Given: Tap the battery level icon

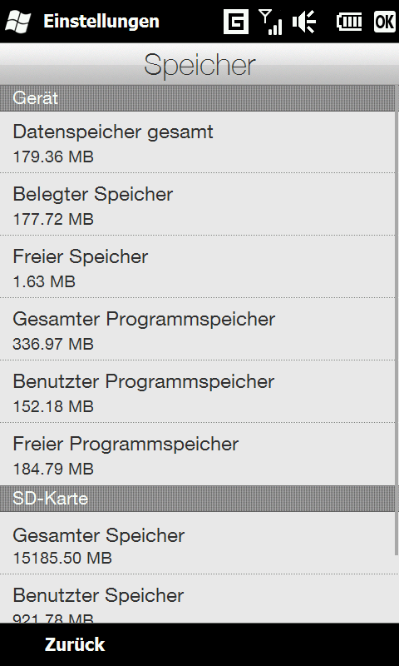Looking at the screenshot, I should (x=349, y=22).
